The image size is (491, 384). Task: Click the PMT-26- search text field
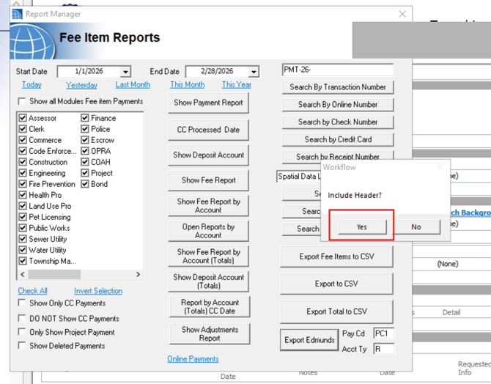click(337, 70)
